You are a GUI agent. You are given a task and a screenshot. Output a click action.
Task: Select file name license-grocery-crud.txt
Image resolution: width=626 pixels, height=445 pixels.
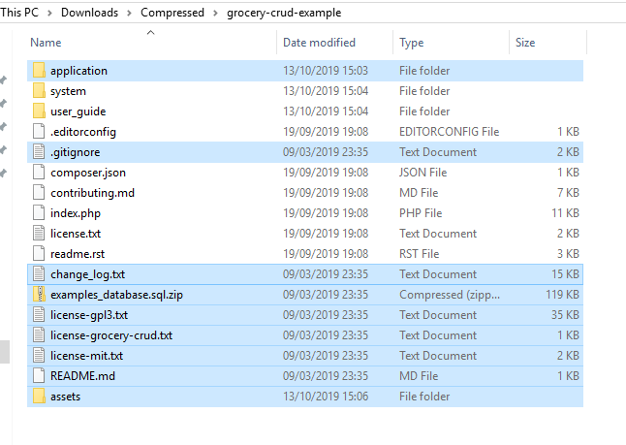tap(111, 335)
